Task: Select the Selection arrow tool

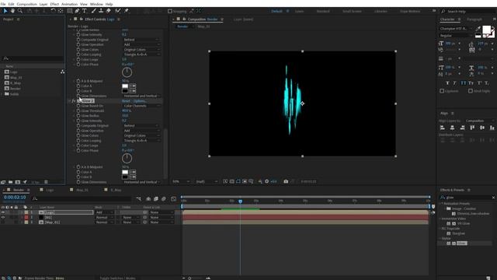Action: coord(5,11)
